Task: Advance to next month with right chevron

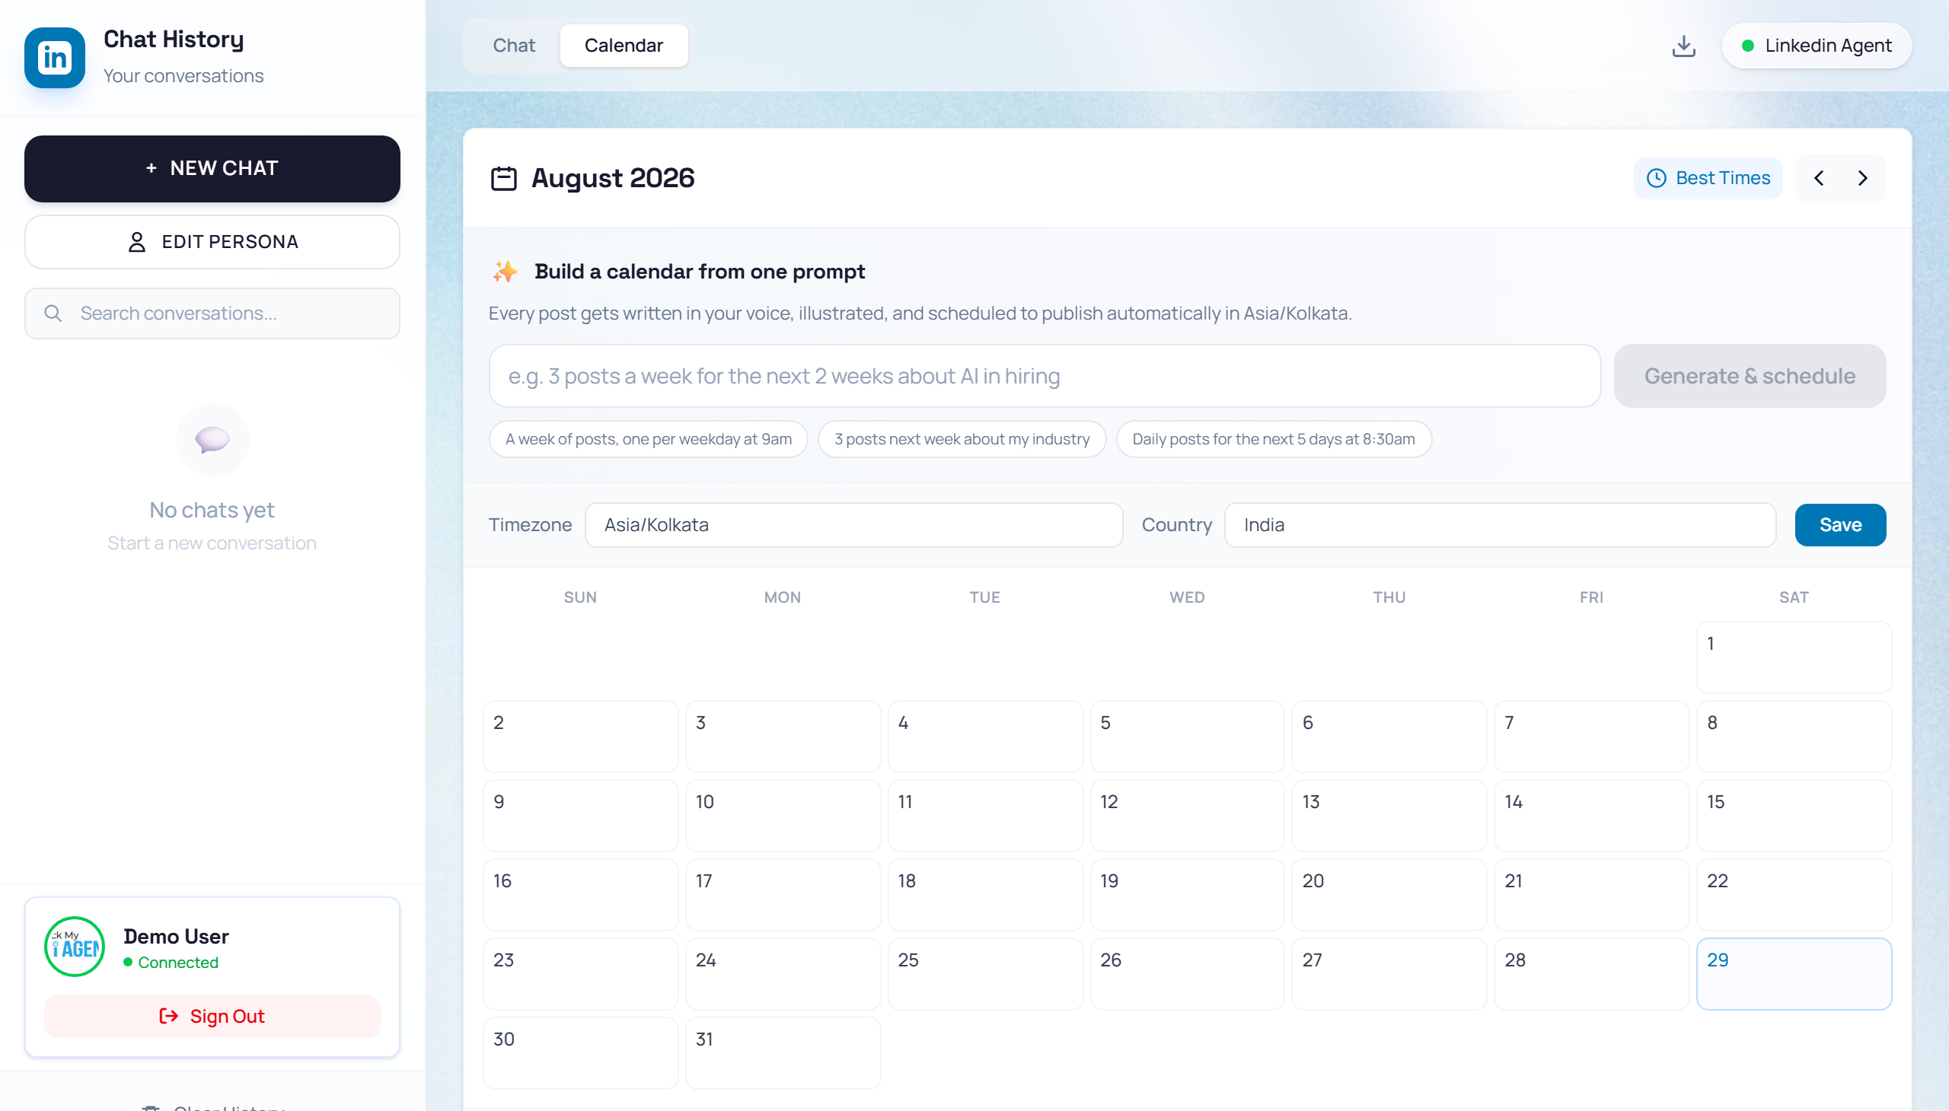Action: [1862, 178]
